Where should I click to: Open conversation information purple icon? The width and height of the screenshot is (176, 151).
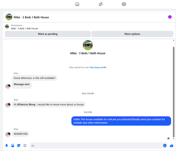[x=170, y=17]
